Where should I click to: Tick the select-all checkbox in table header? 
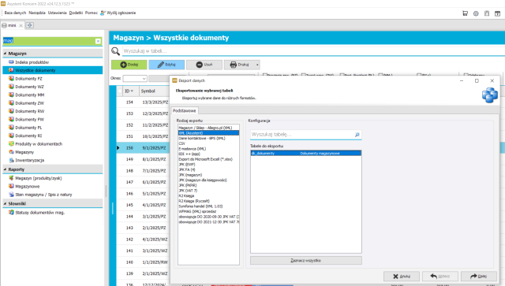(120, 91)
